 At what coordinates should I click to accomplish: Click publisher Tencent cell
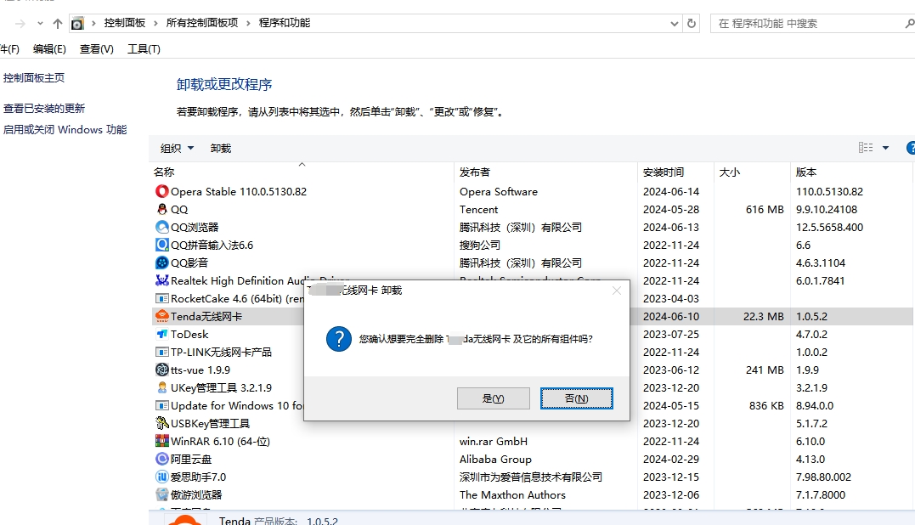(478, 209)
